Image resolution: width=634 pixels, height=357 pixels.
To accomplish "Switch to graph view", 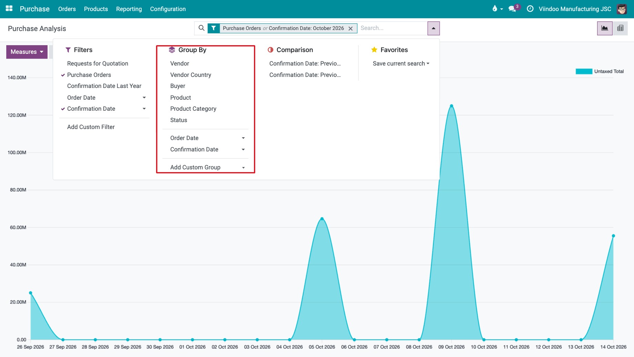I will pyautogui.click(x=605, y=28).
